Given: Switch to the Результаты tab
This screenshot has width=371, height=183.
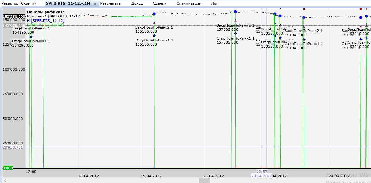Looking at the screenshot, I should (x=111, y=3).
